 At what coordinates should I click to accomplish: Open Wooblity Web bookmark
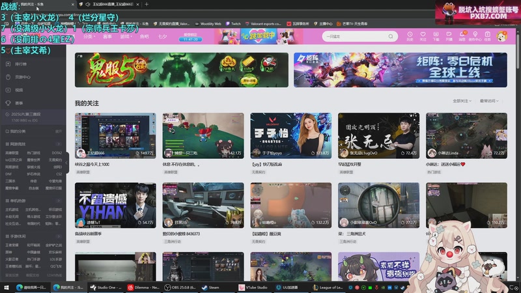(x=208, y=23)
